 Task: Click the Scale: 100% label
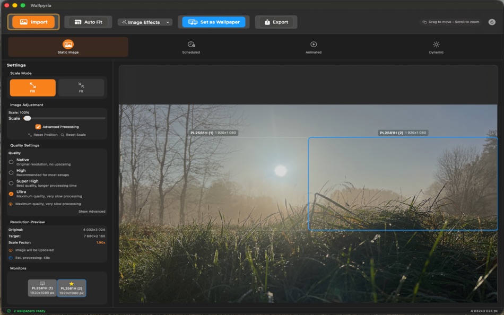(x=19, y=112)
